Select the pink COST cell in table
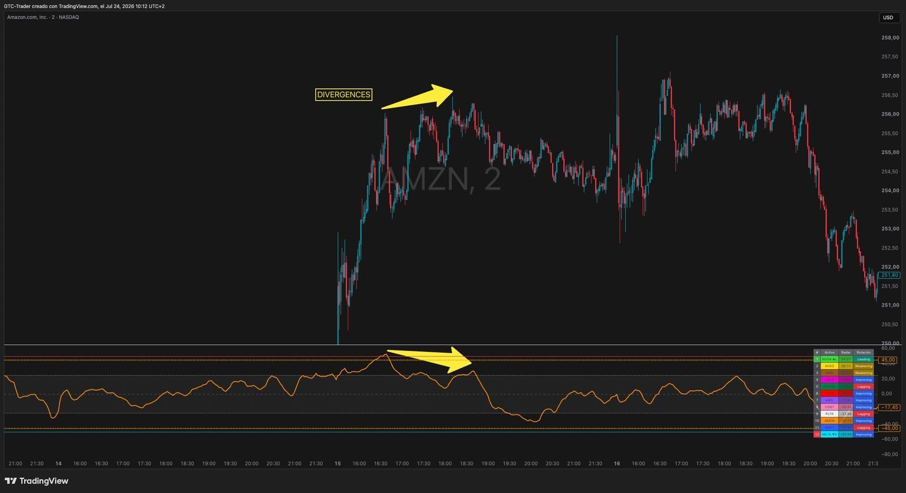This screenshot has height=493, width=906. 830,407
